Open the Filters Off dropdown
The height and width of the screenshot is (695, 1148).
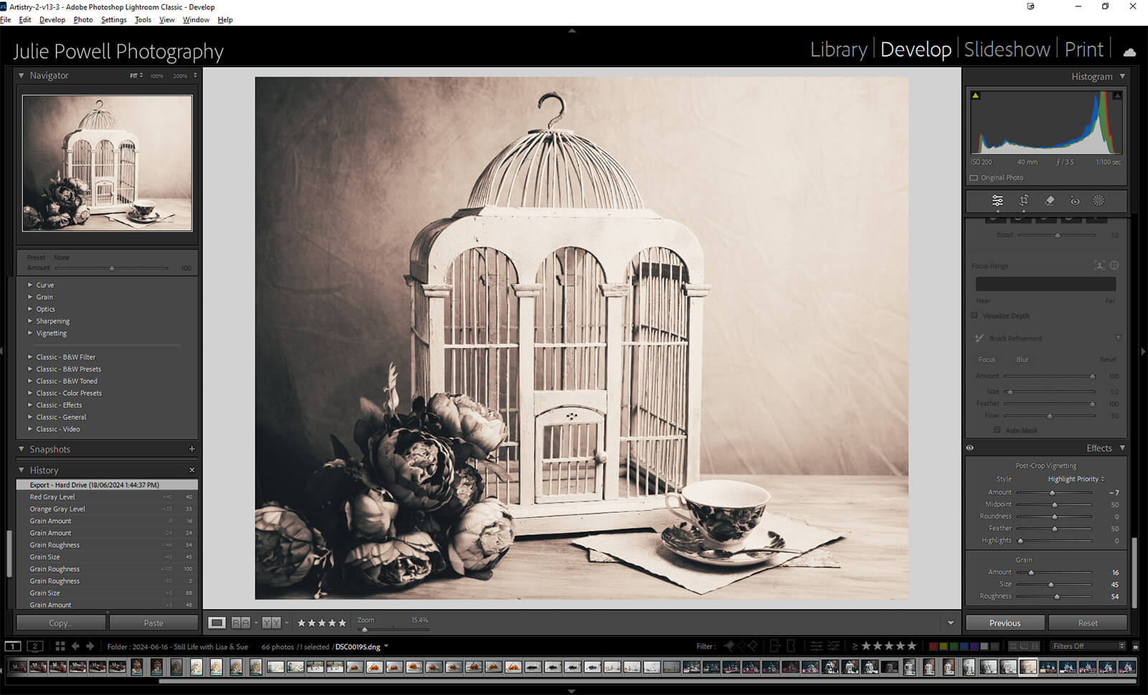(1088, 646)
